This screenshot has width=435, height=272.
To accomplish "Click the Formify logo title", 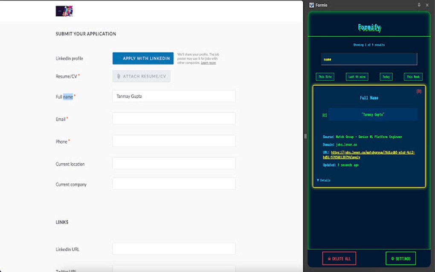I will tap(369, 27).
